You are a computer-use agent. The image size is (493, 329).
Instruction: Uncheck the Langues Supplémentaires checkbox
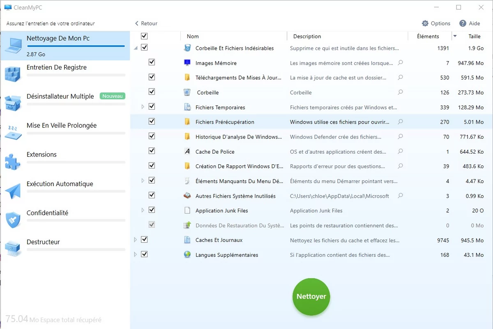point(144,254)
